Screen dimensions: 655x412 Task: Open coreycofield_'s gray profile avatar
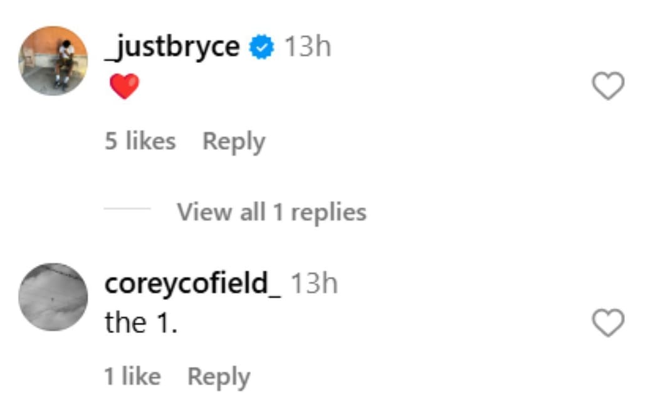click(53, 297)
